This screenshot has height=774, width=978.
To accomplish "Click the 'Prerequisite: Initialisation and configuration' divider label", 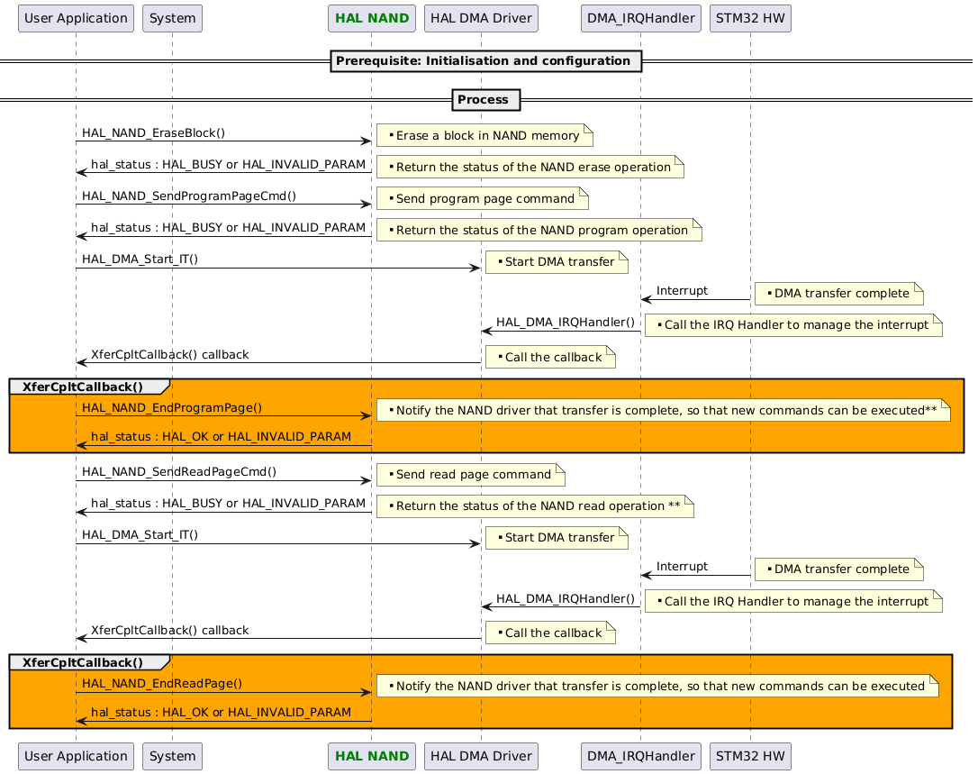I will [485, 61].
